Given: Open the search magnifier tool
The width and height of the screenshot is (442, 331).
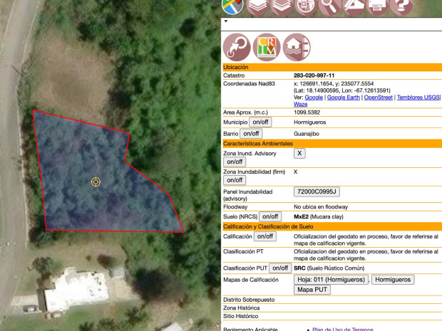Looking at the screenshot, I should (329, 6).
